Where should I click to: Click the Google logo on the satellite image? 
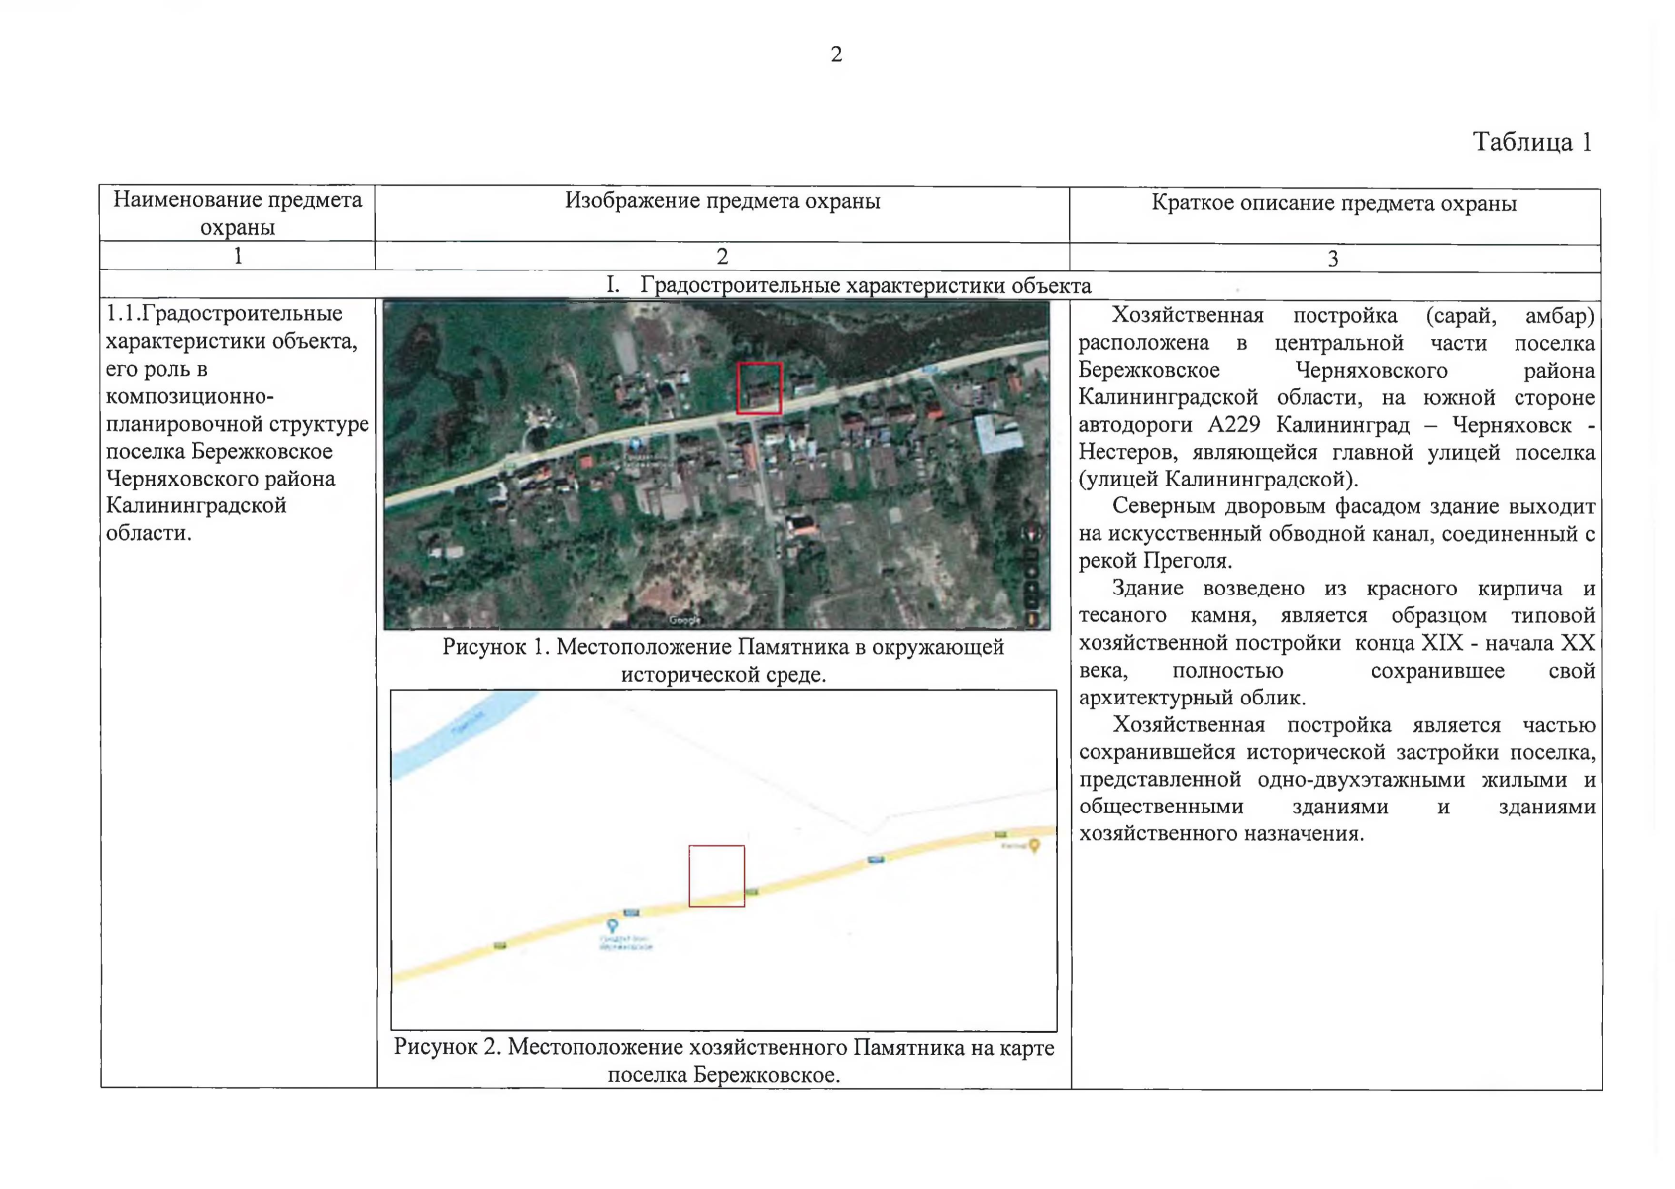pyautogui.click(x=684, y=620)
